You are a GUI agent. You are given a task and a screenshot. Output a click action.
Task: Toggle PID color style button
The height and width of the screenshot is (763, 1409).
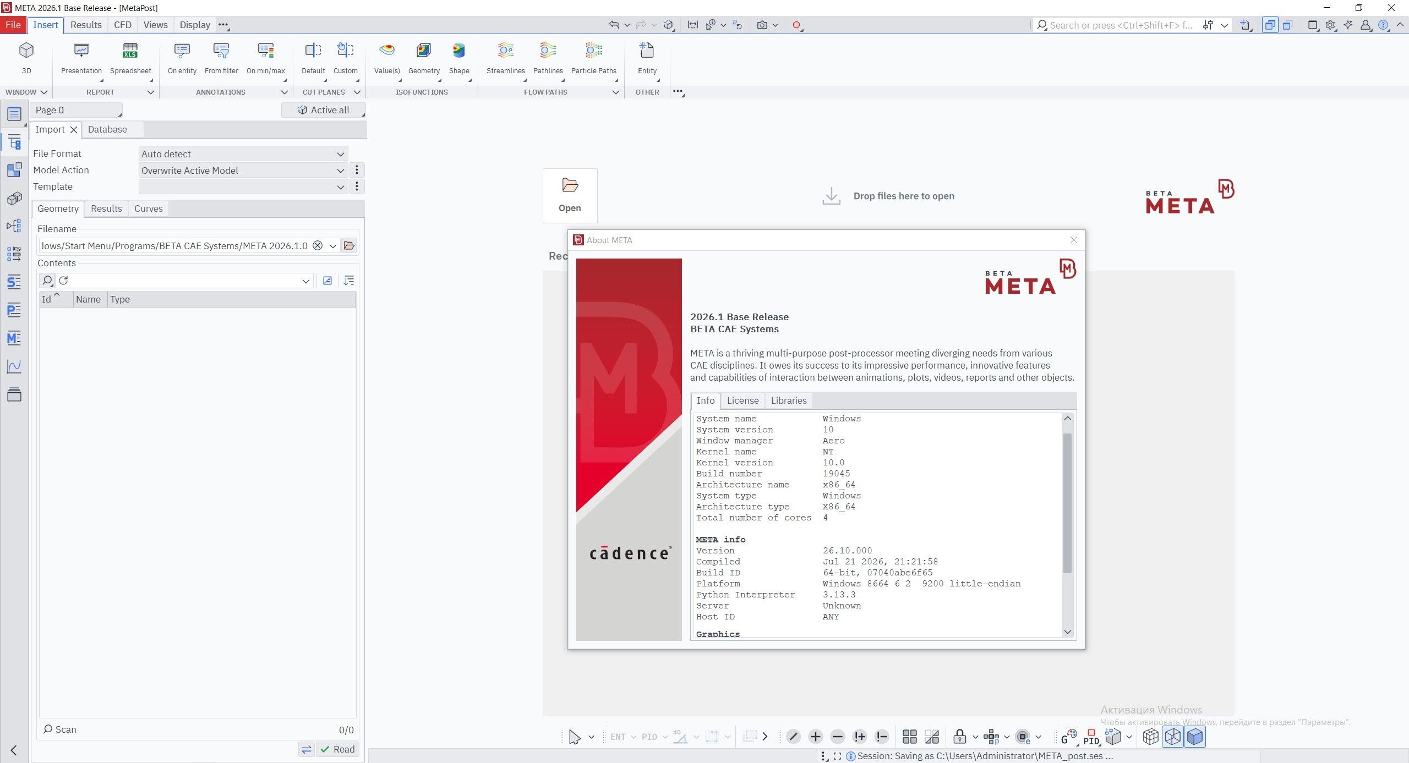[1092, 737]
